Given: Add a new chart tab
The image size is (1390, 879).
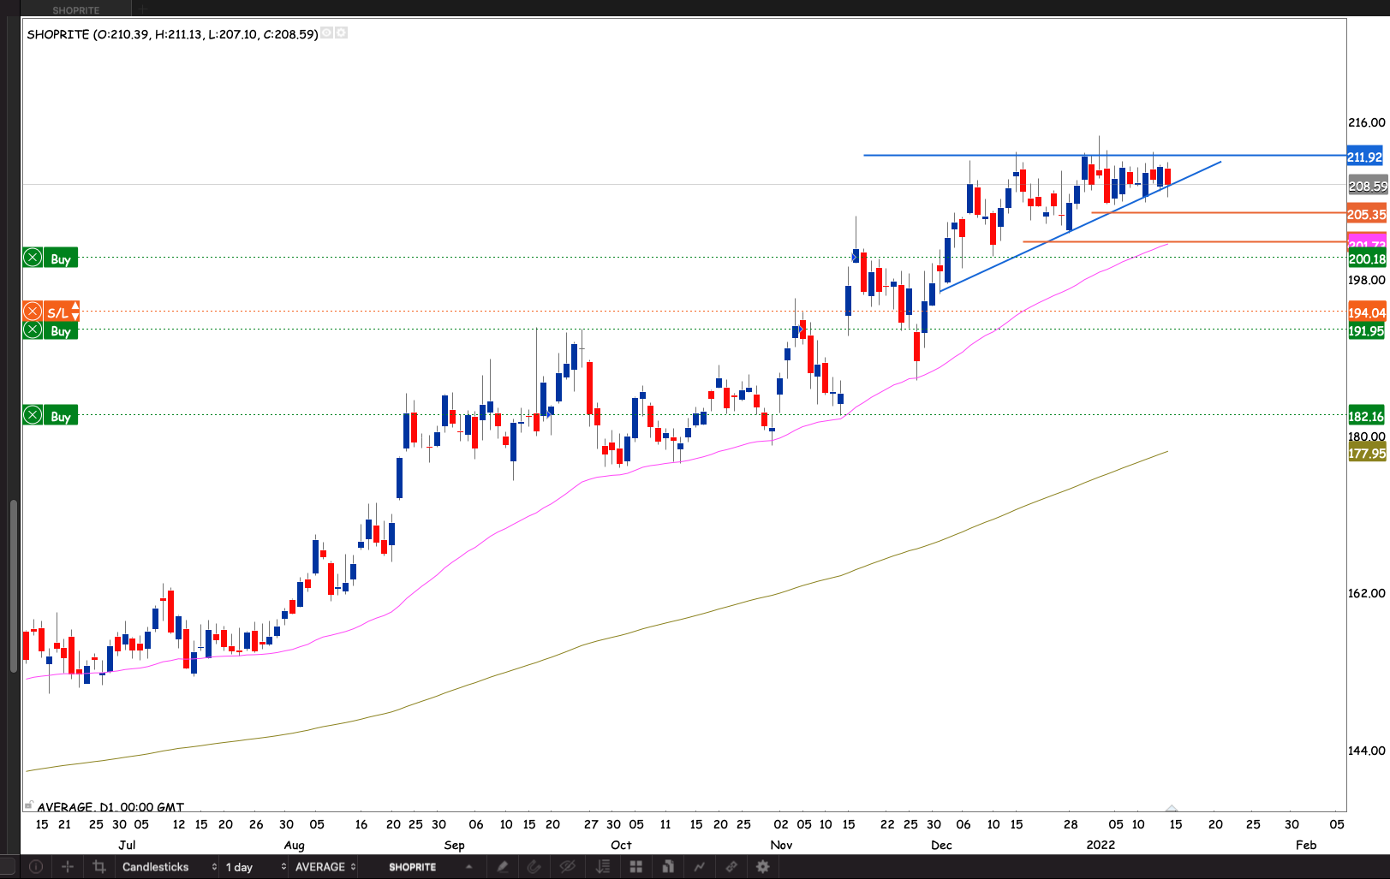Looking at the screenshot, I should point(143,9).
